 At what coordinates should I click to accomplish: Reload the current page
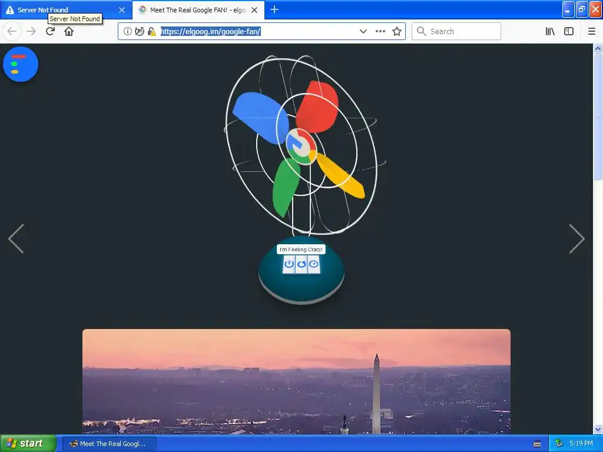point(50,31)
